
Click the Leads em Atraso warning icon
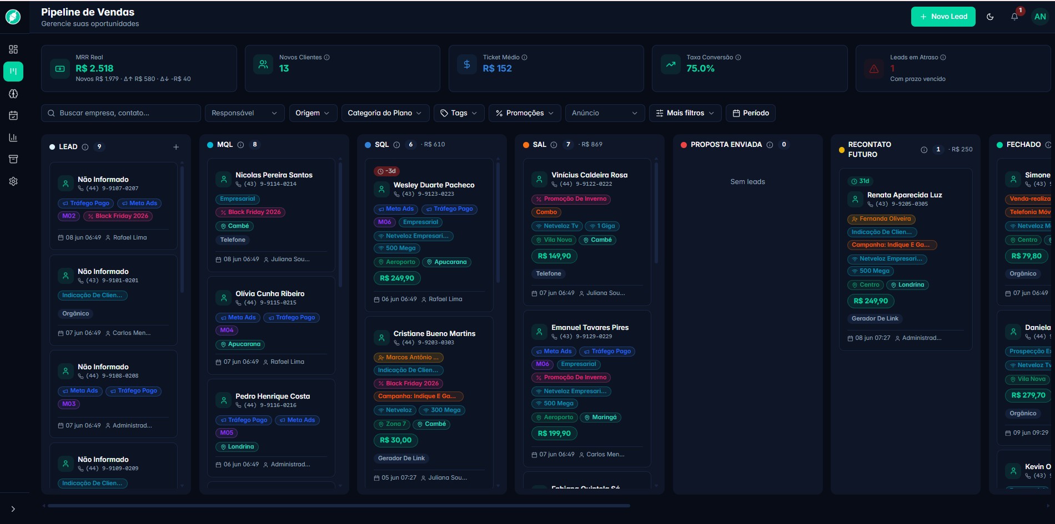tap(874, 69)
